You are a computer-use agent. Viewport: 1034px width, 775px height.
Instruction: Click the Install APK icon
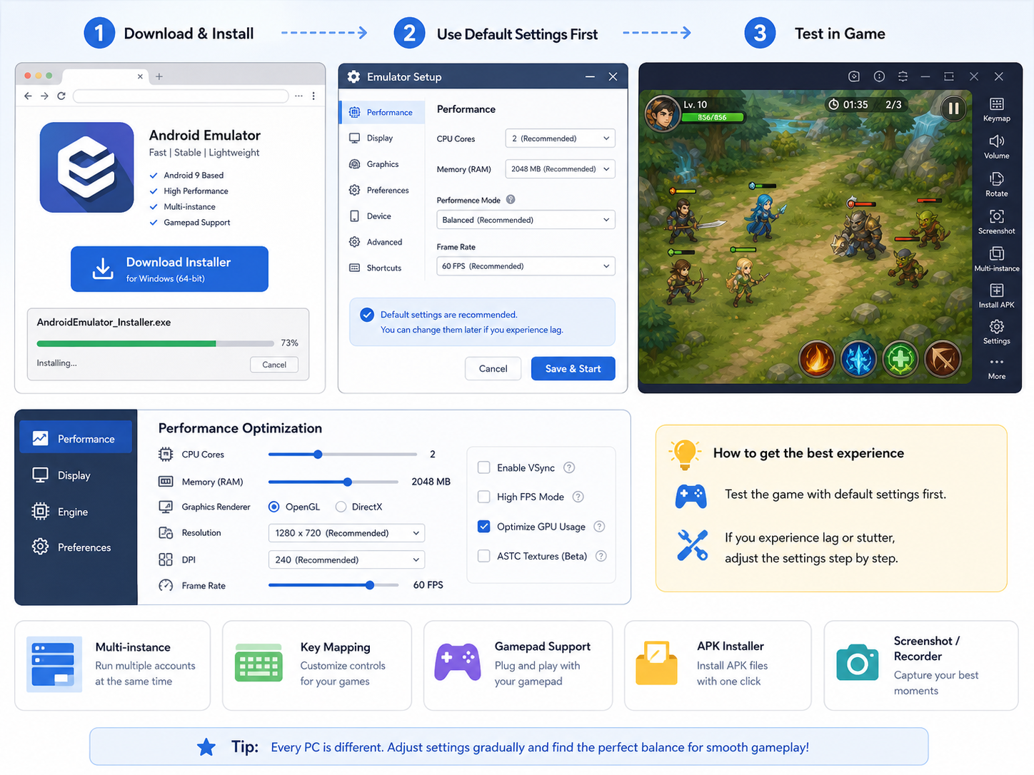pos(996,295)
